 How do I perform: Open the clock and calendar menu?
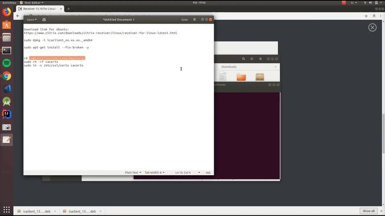pyautogui.click(x=199, y=2)
